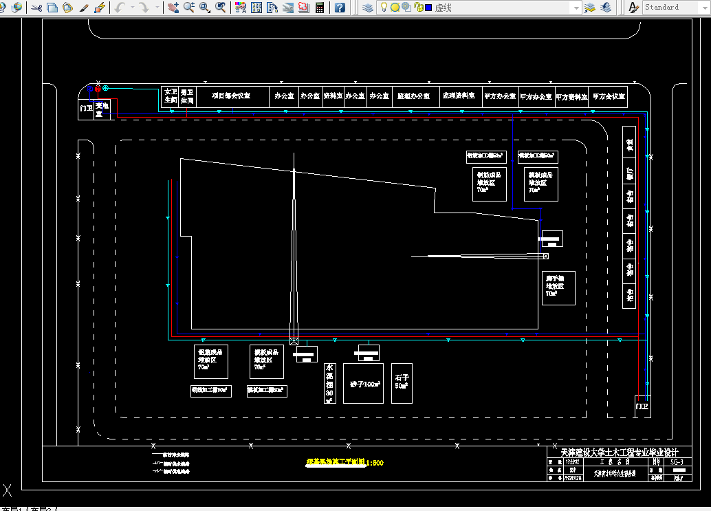
Task: Click the 门卫 box at bottom-right corner
Action: pyautogui.click(x=642, y=406)
